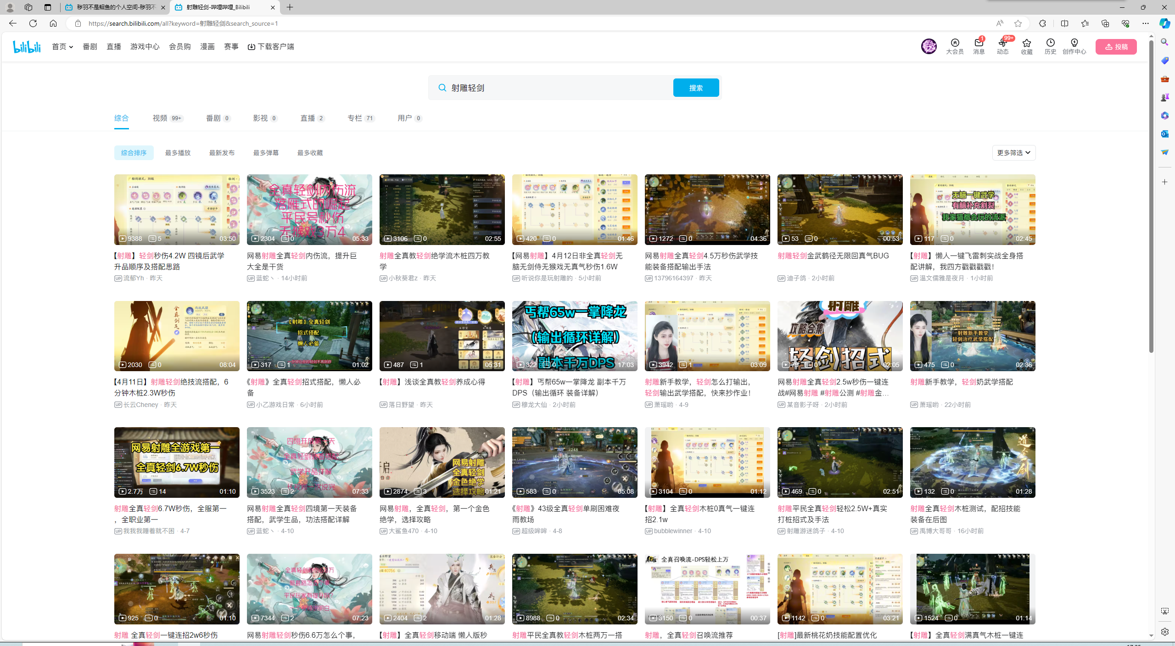The image size is (1175, 646).
Task: Select the 最多播放 sort option
Action: 178,153
